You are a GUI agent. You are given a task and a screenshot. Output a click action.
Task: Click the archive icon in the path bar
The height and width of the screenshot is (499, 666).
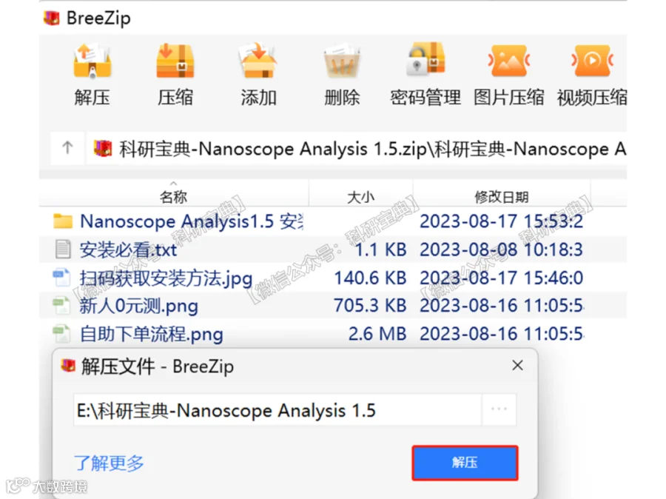coord(102,148)
